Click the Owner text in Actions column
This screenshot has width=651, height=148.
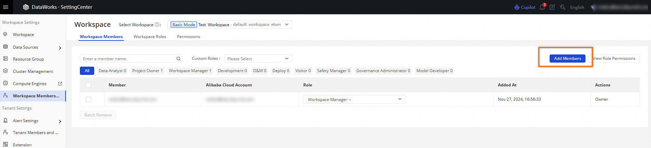point(602,99)
